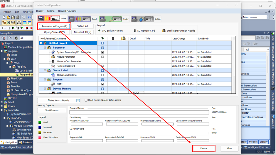Click the Size Calculation button
The height and width of the screenshot is (155, 276).
(52, 110)
